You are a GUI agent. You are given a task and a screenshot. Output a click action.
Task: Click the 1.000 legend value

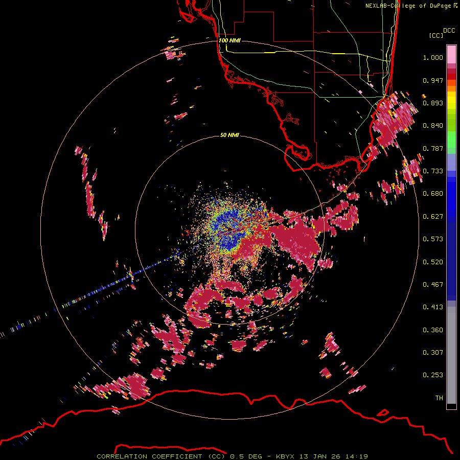tap(433, 57)
